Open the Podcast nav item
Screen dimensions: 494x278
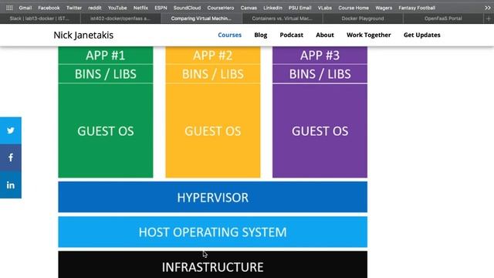(x=292, y=35)
